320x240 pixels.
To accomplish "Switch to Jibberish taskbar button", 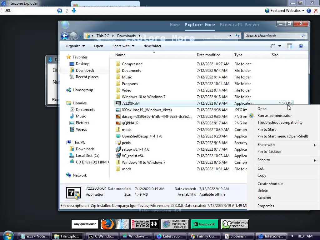I will [x=238, y=236].
